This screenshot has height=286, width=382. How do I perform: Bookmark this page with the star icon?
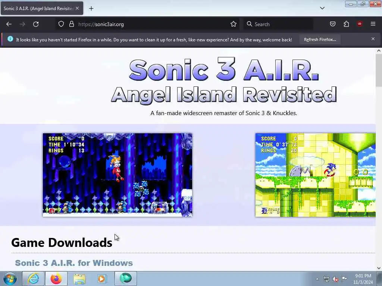tap(234, 24)
